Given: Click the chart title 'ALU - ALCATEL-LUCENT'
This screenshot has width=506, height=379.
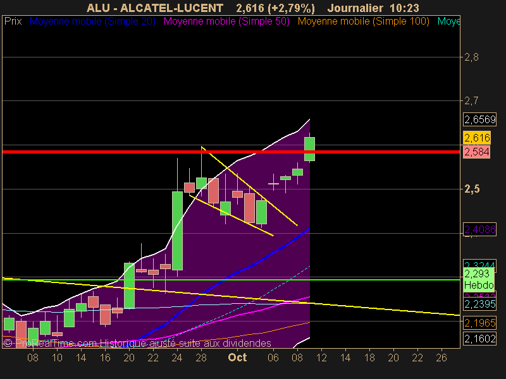Looking at the screenshot, I should [x=155, y=8].
